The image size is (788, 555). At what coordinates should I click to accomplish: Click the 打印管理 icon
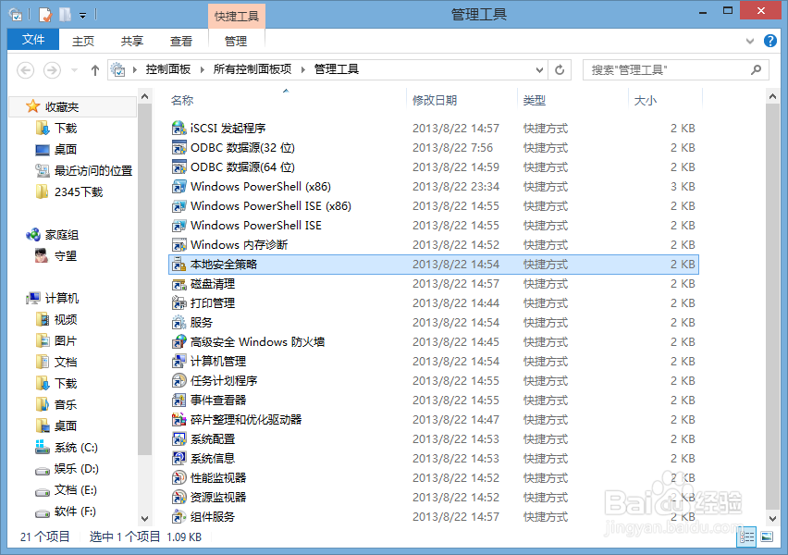click(x=179, y=303)
